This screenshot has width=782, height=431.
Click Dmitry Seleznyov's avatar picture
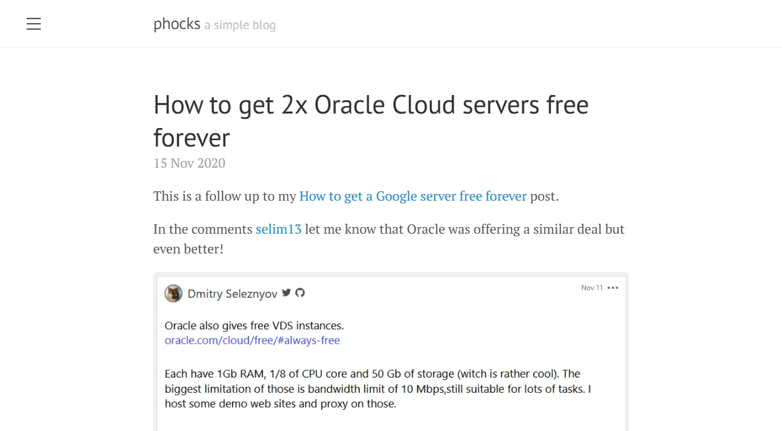point(174,294)
